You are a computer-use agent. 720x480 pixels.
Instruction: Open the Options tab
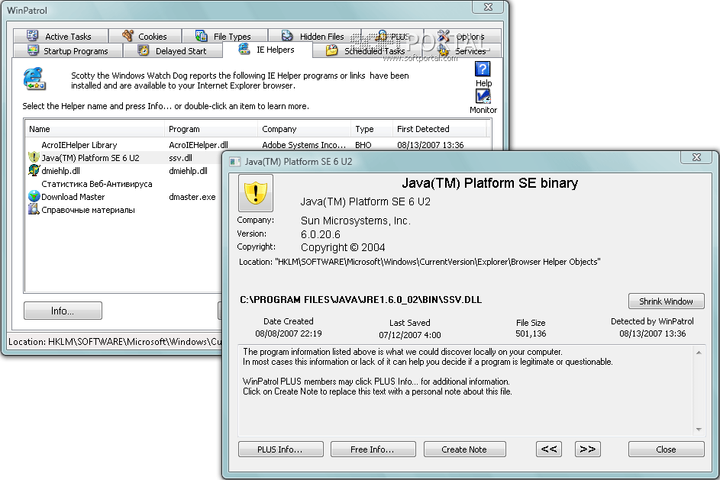[463, 36]
